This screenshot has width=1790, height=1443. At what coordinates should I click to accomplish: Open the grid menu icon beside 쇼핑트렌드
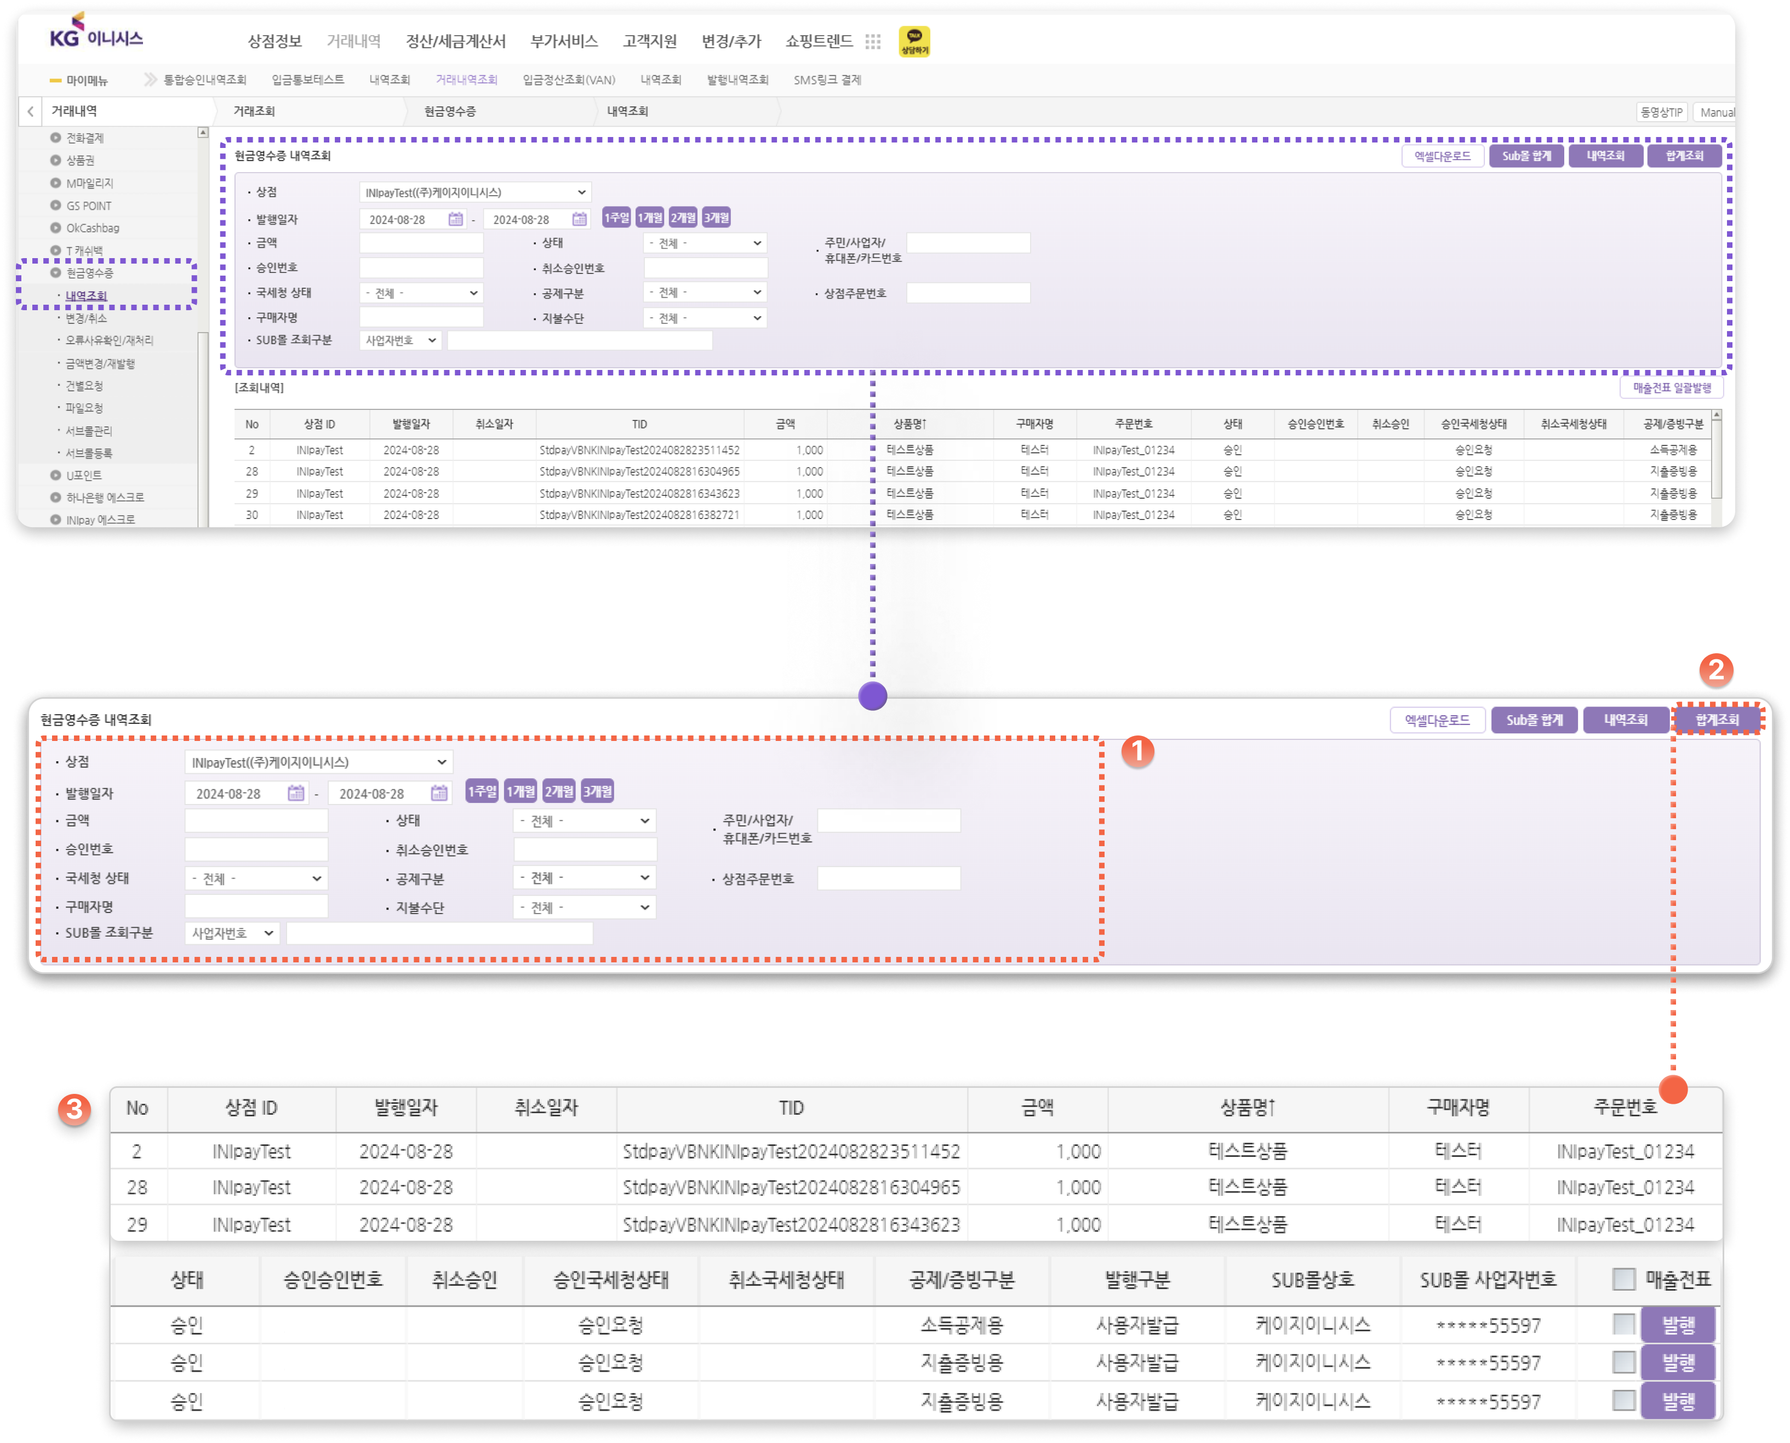(x=873, y=42)
